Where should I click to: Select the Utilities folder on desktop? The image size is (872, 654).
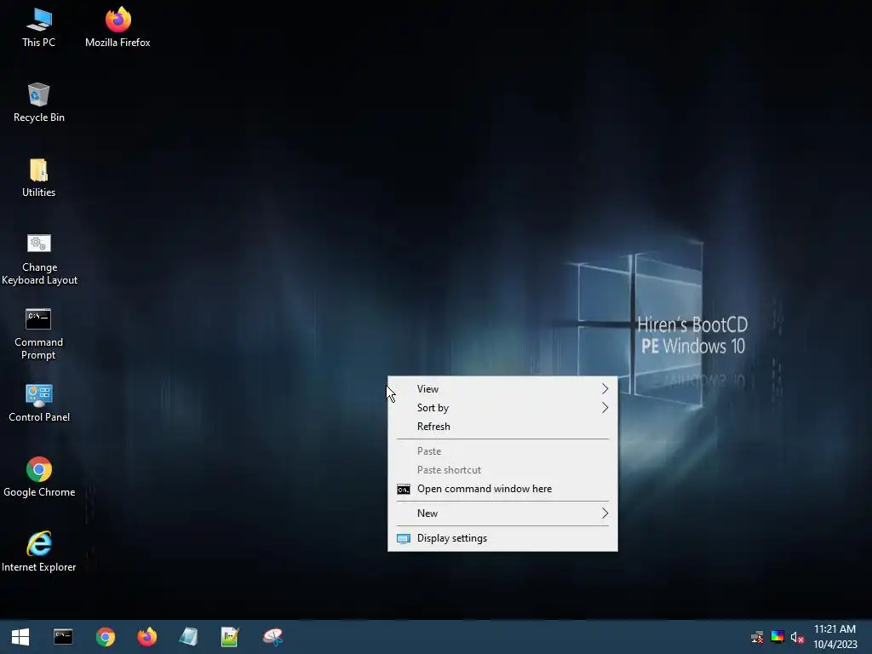coord(38,178)
